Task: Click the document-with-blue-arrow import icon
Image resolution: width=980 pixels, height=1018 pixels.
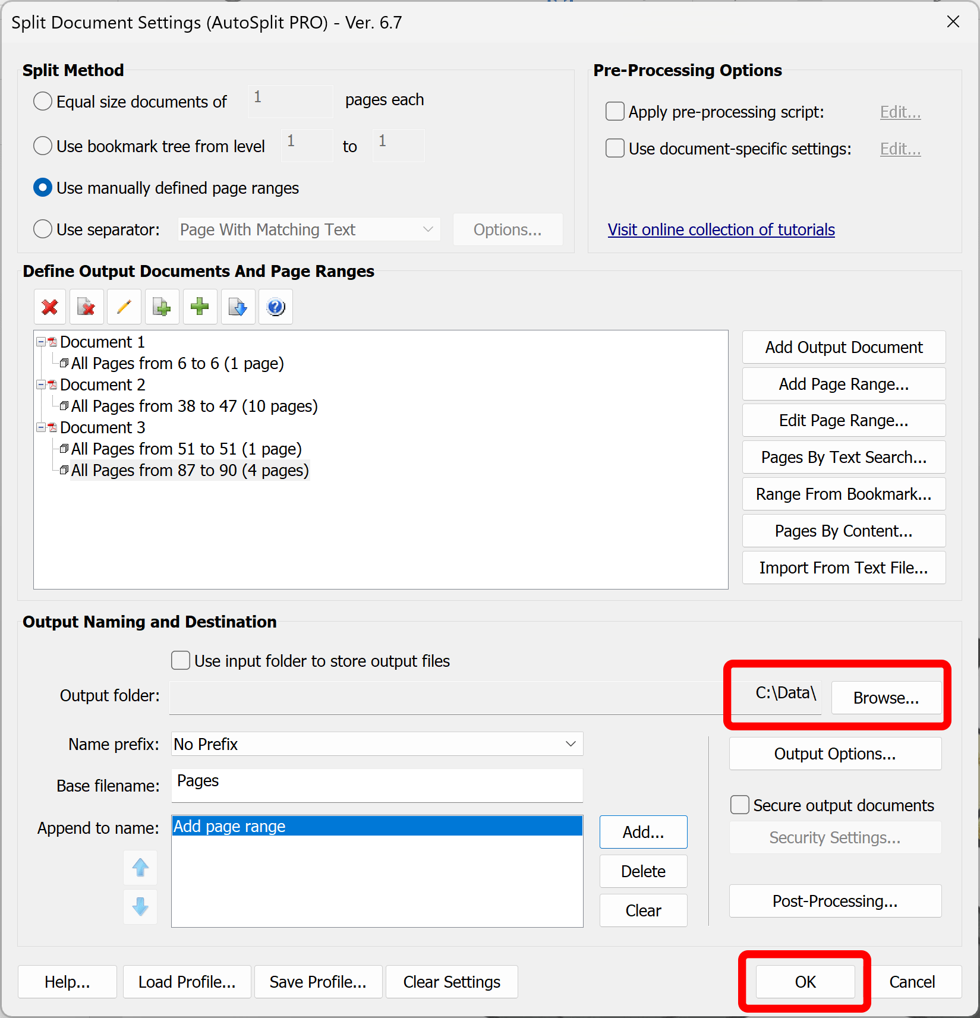Action: [238, 307]
